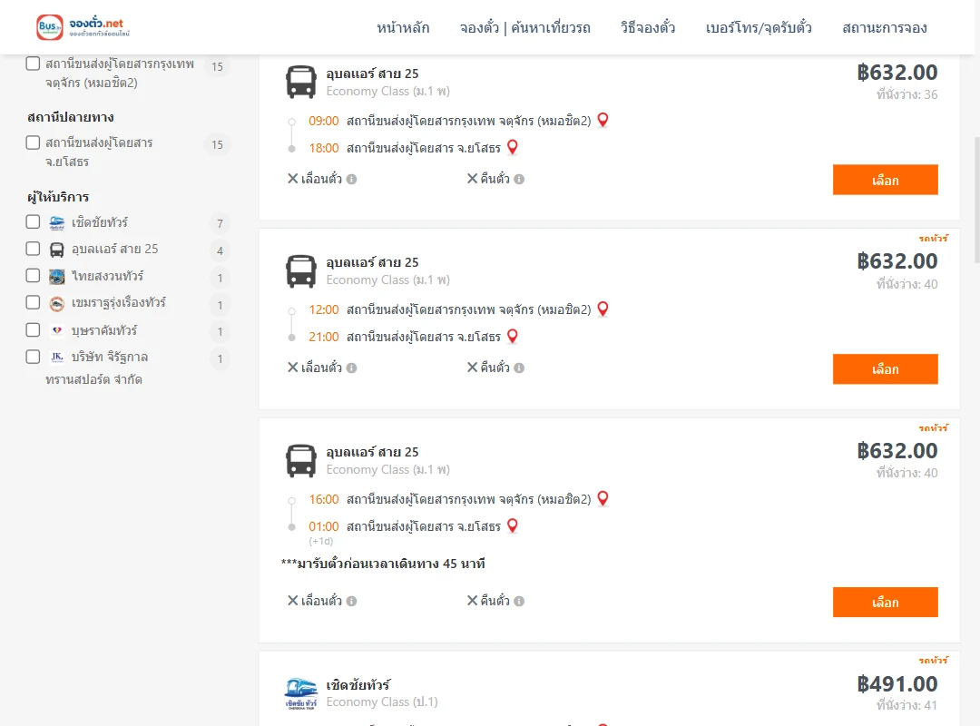Click the bus icon of the 12:00 trip

click(300, 271)
